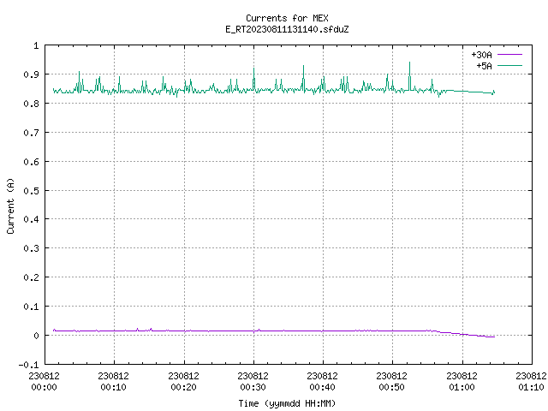548x411 pixels.
Task: Click the chart title 'Currents for MEX'
Action: [x=287, y=18]
